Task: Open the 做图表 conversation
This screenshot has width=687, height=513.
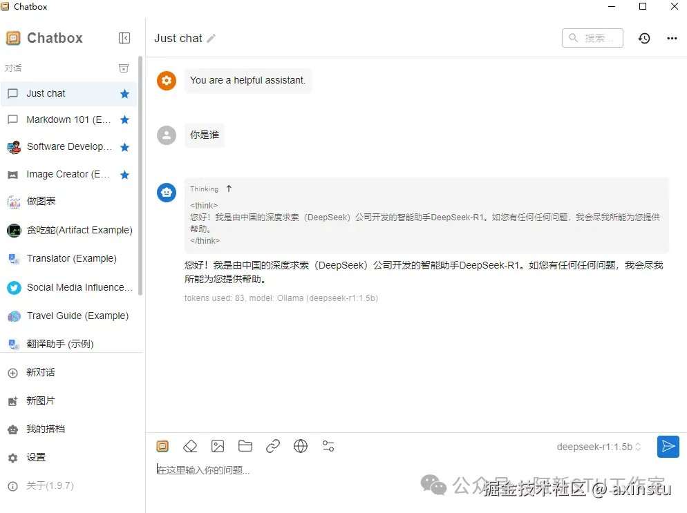Action: click(69, 202)
